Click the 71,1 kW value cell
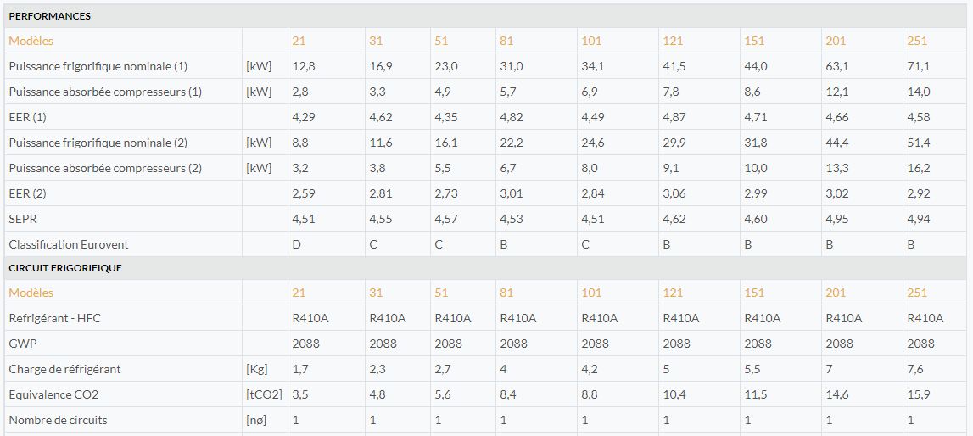Image resolution: width=973 pixels, height=436 pixels. coord(919,66)
